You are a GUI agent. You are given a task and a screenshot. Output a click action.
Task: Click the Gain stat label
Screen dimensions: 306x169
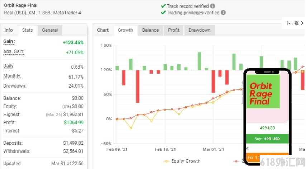[9, 41]
